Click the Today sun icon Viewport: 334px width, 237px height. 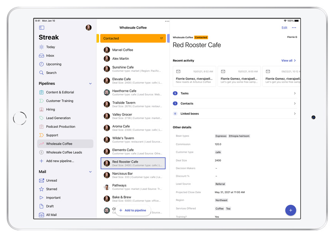(x=41, y=47)
